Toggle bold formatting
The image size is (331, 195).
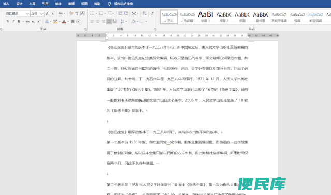point(8,21)
